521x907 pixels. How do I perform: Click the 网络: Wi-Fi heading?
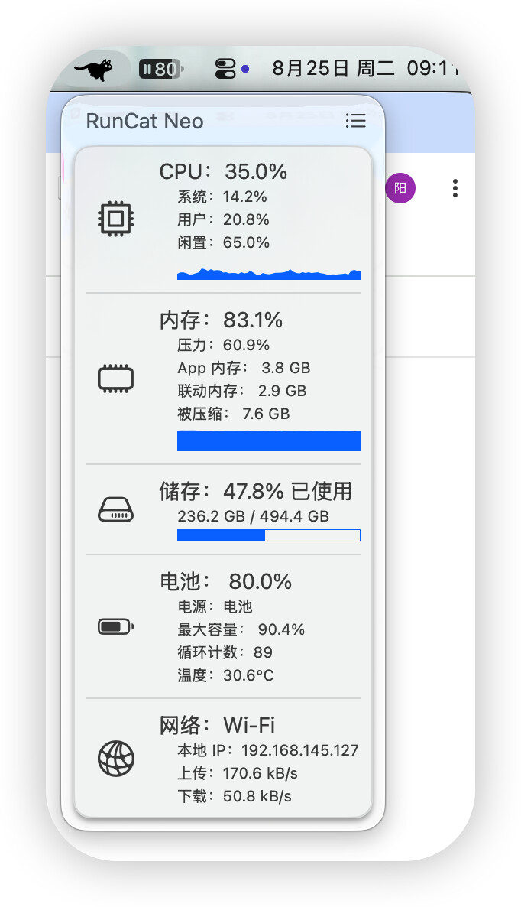click(x=217, y=725)
